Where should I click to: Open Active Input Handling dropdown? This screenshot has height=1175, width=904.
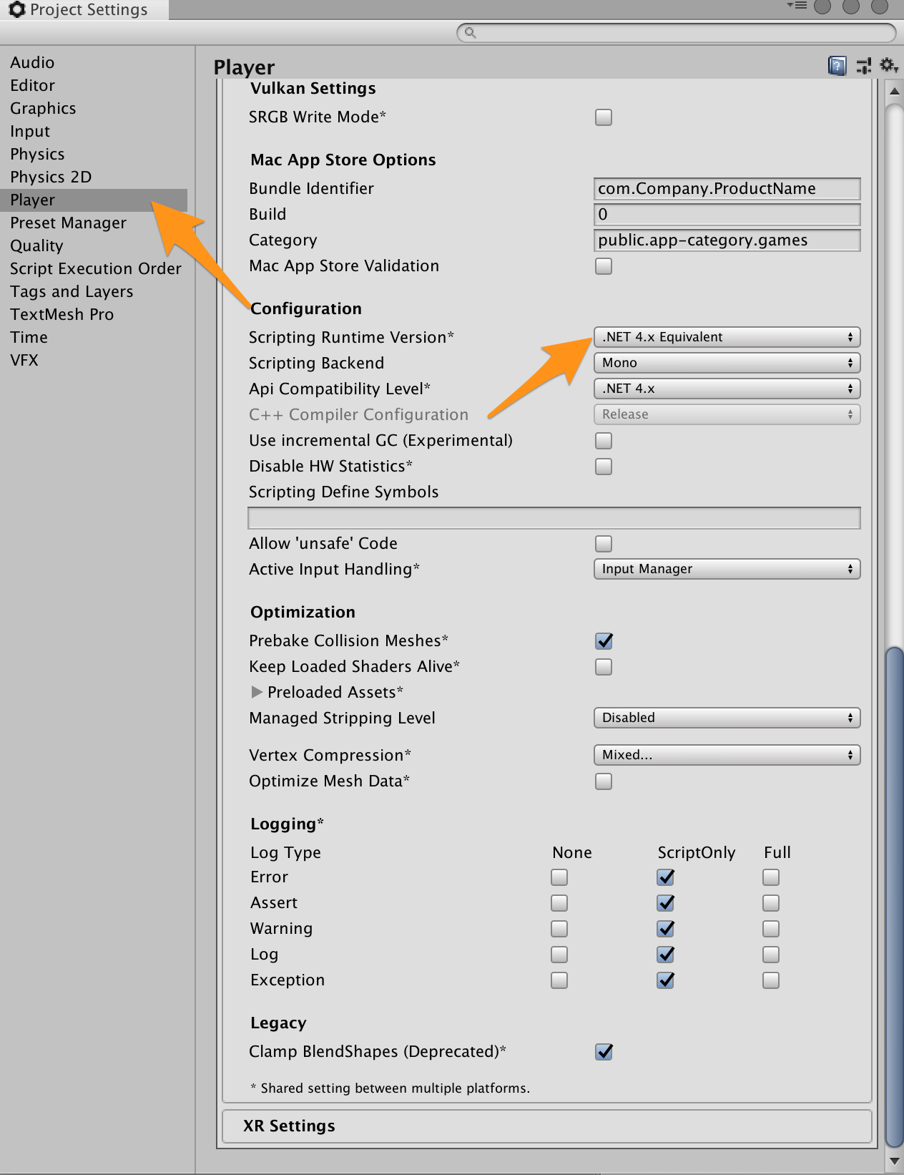[x=727, y=569]
